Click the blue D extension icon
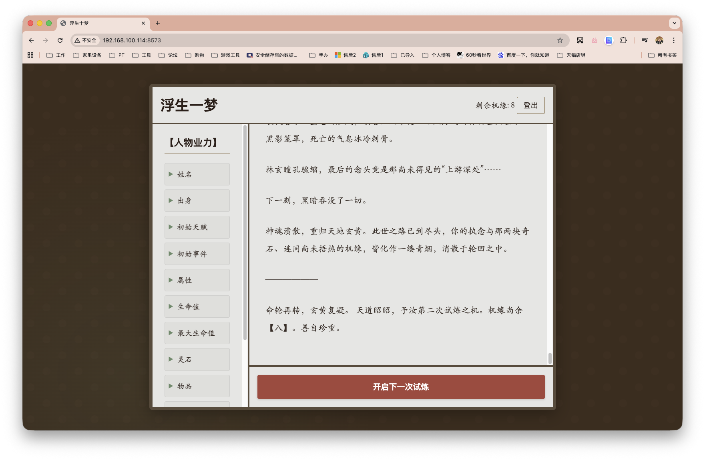The height and width of the screenshot is (460, 705). pos(609,40)
